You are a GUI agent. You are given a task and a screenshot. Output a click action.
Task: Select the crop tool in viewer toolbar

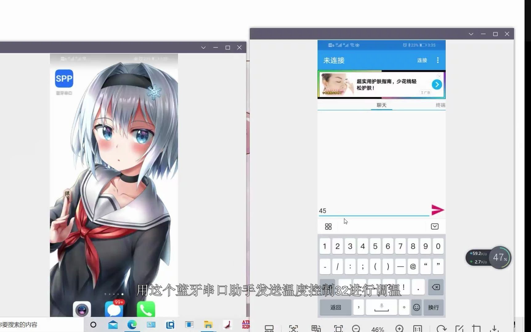[476, 329]
